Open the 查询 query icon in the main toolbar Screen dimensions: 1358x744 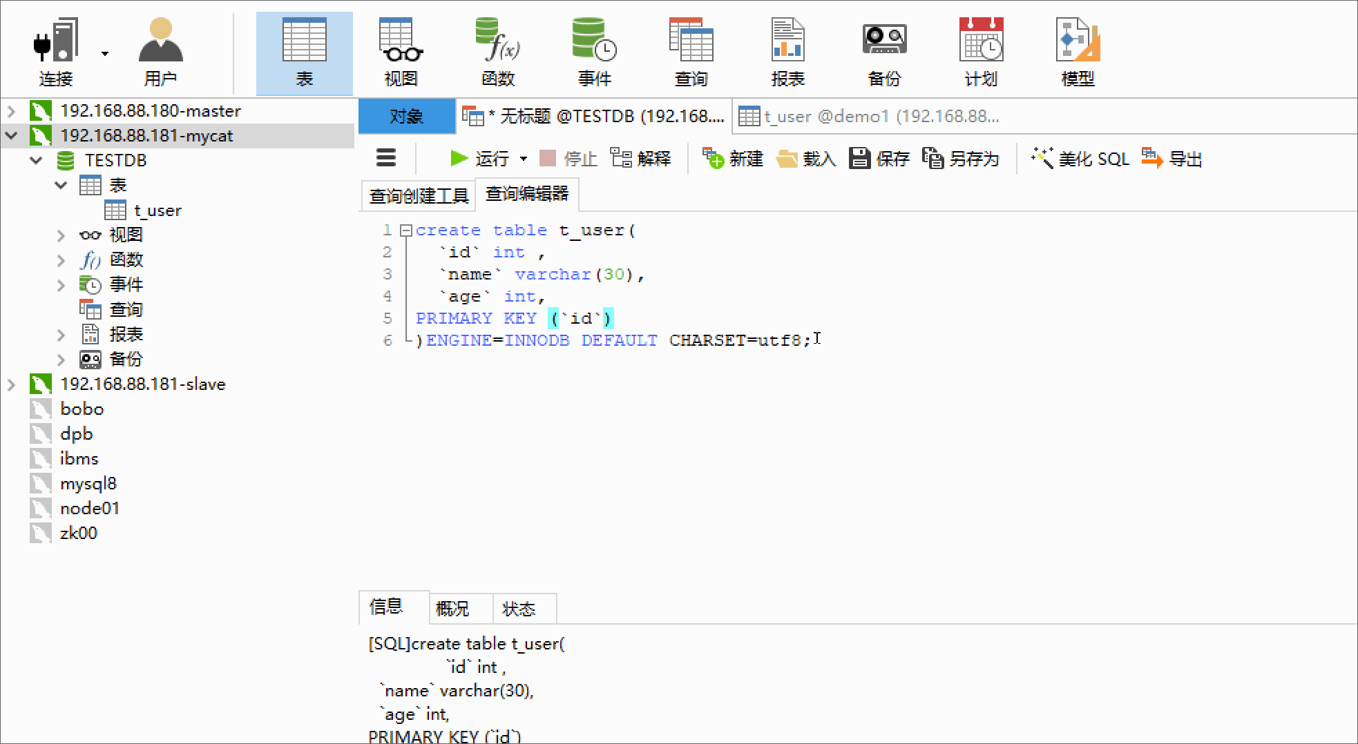pos(691,52)
